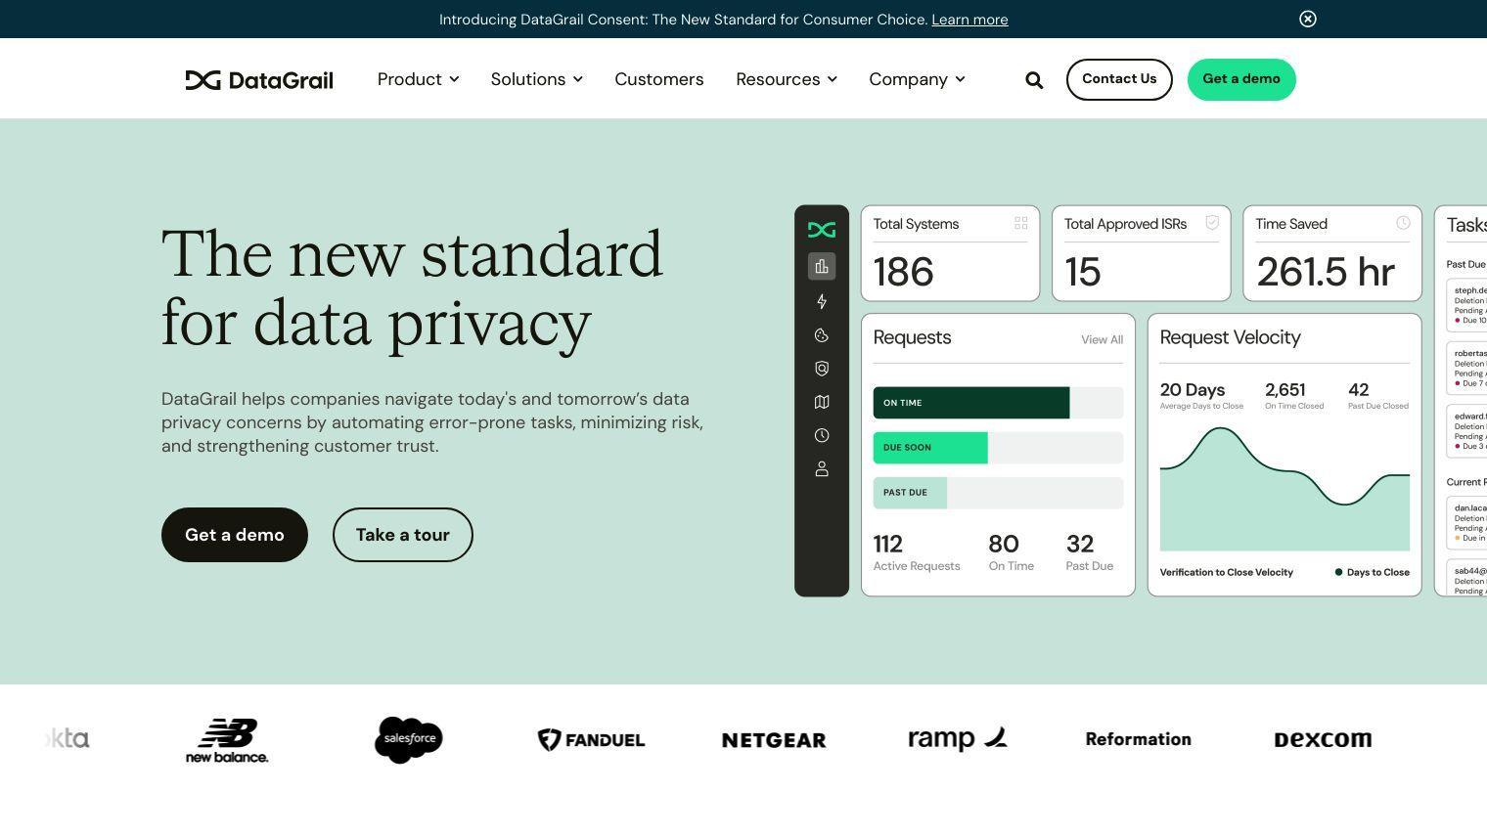Click the PAST DUE progress bar
Viewport: 1487px width, 836px height.
(x=998, y=493)
